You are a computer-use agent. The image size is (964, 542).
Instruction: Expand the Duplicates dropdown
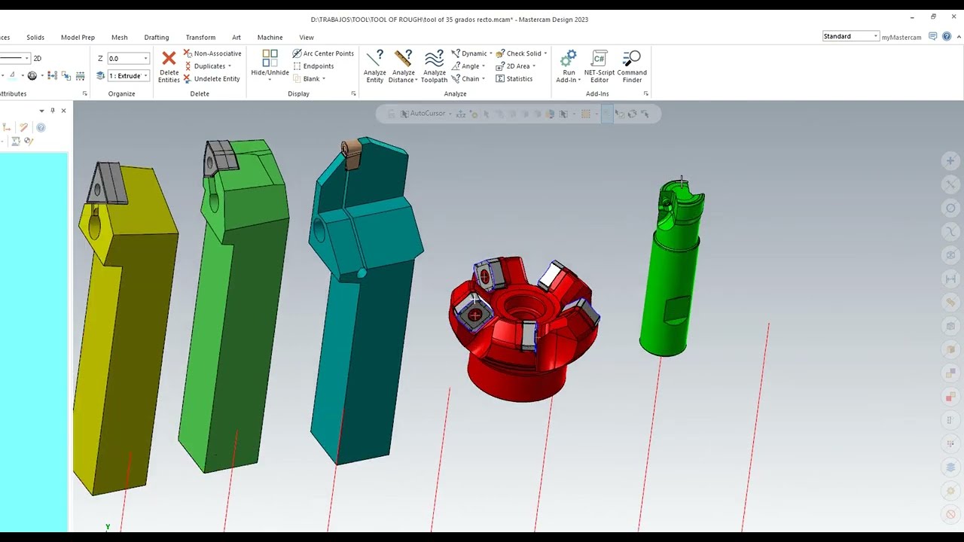click(230, 66)
